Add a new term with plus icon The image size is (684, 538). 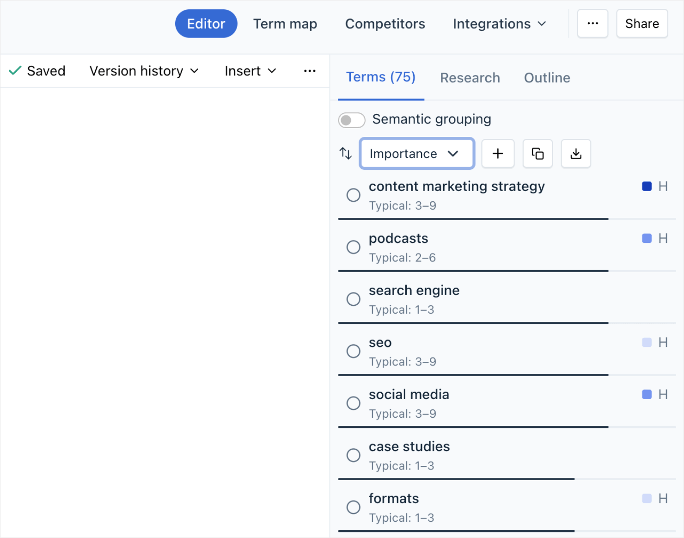click(498, 154)
